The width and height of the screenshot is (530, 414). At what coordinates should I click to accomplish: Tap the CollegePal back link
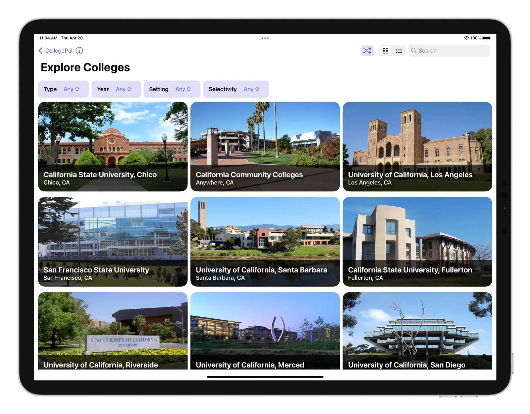tap(59, 51)
